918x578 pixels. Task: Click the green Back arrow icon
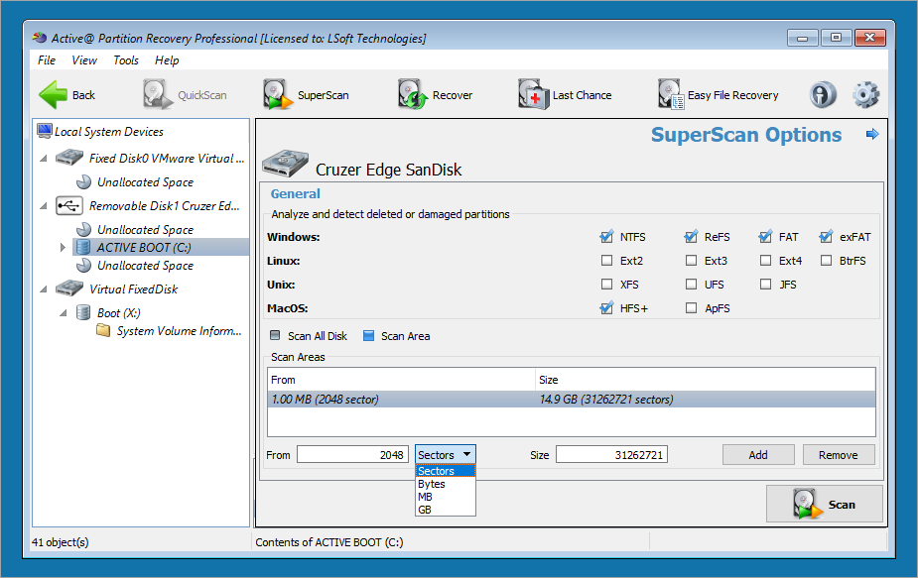[54, 95]
